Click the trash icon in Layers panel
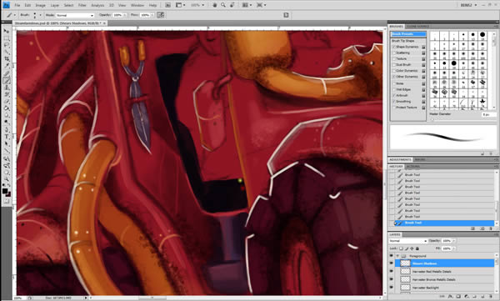500x301 pixels. [491, 297]
